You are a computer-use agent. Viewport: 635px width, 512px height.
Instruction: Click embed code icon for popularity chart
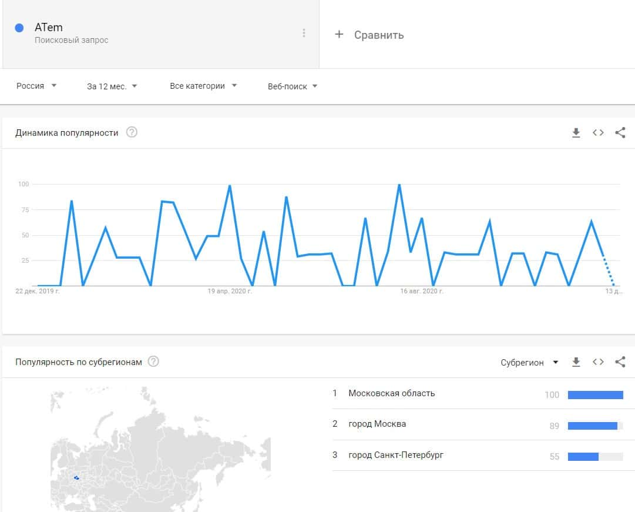(x=598, y=133)
